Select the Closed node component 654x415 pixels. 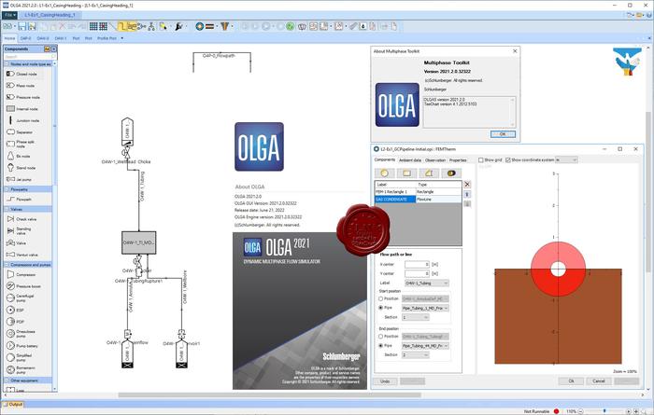[26, 73]
